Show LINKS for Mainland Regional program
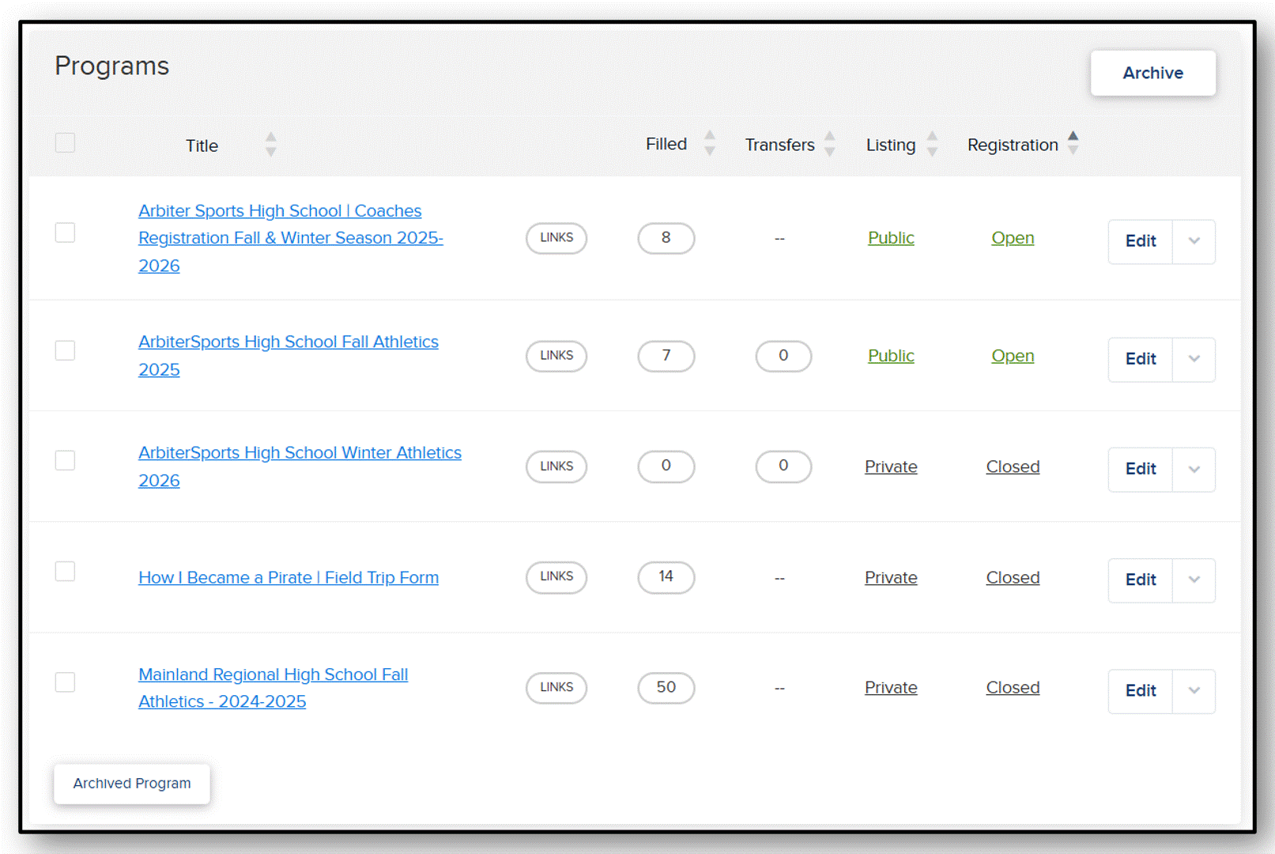This screenshot has height=854, width=1275. coord(556,687)
